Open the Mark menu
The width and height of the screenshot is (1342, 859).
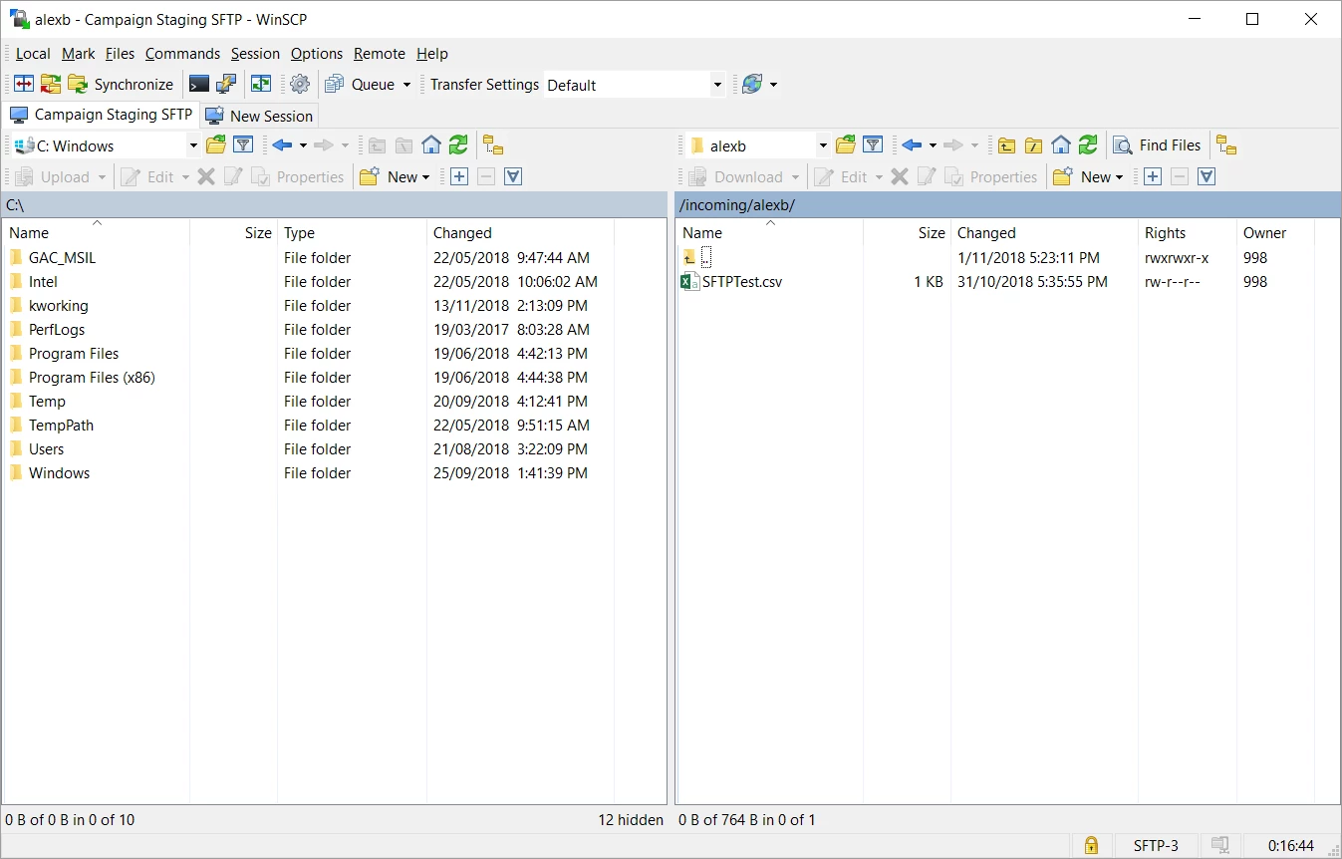click(x=79, y=54)
